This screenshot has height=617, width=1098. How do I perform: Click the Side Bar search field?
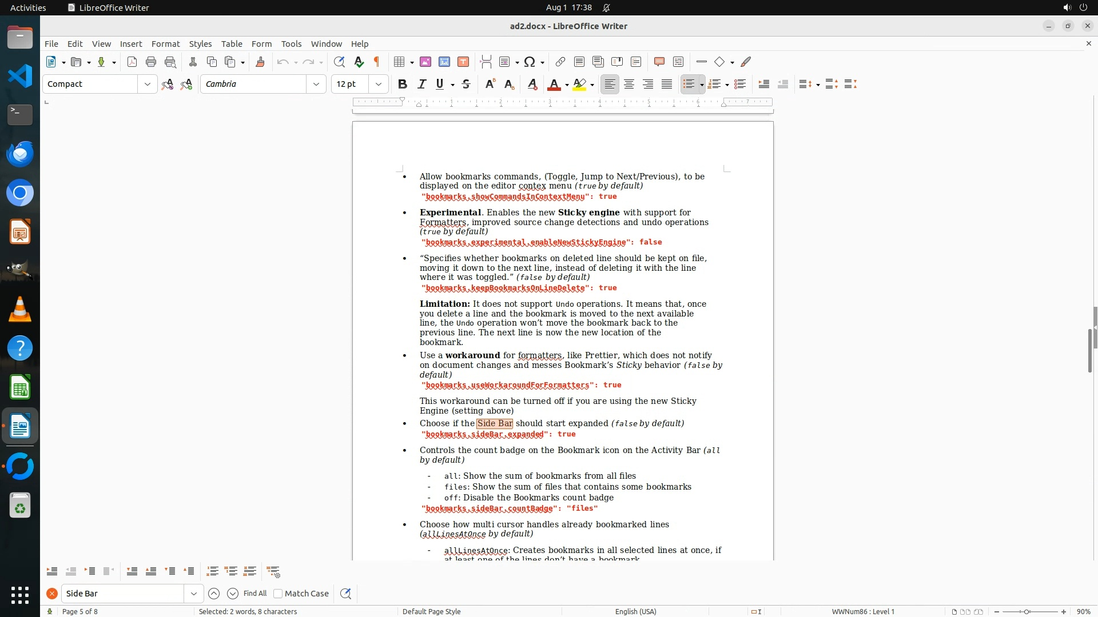tap(123, 594)
